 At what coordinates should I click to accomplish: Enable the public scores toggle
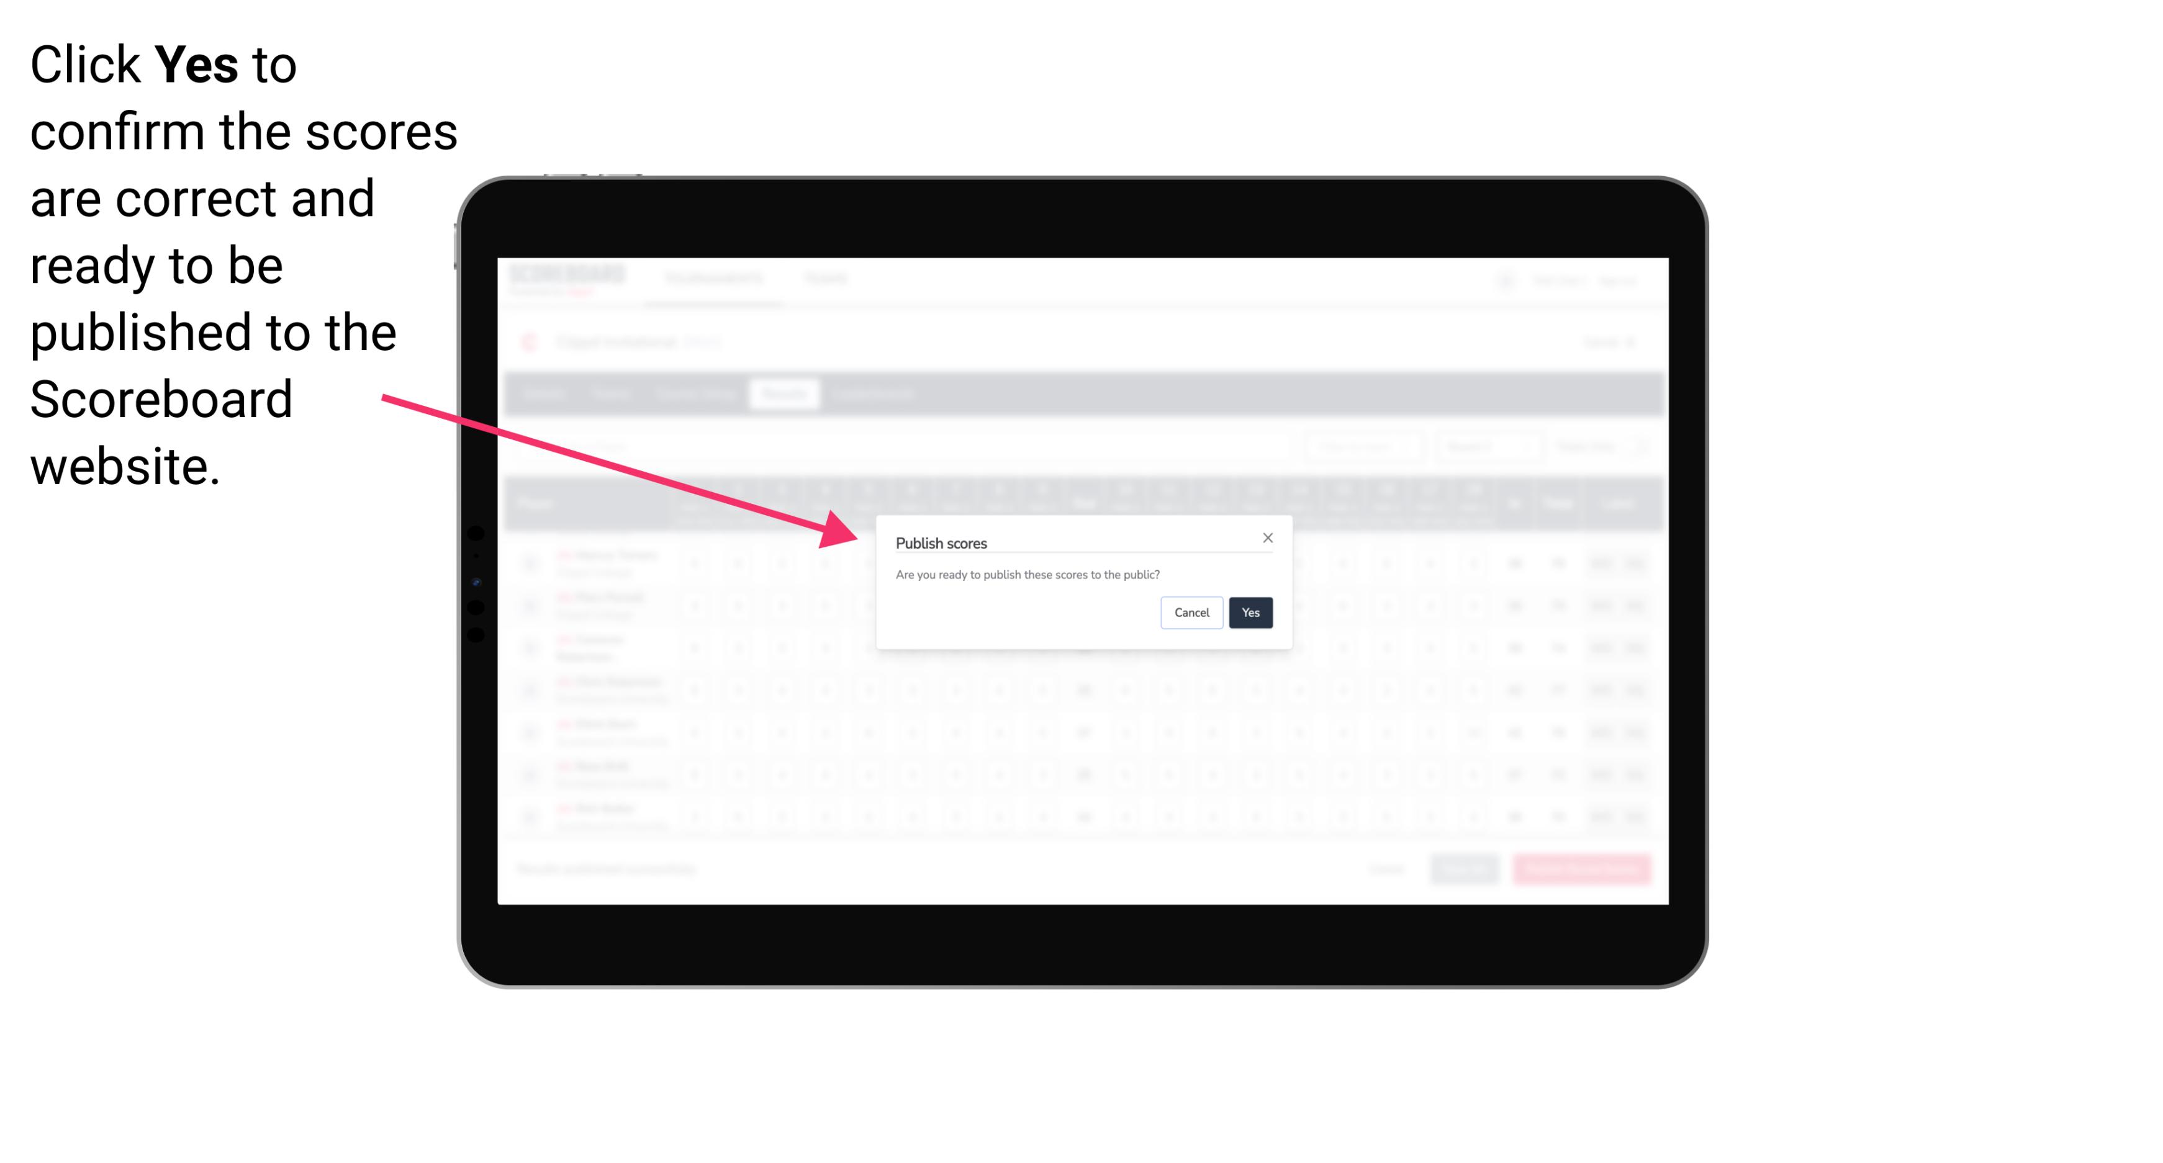(1249, 611)
